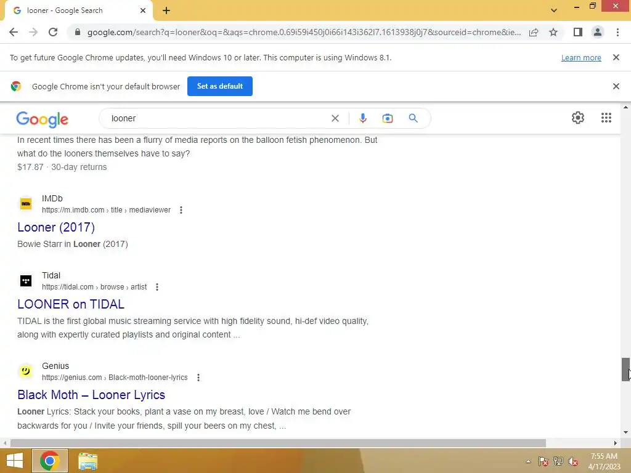Open the Chrome profile avatar menu
Image resolution: width=631 pixels, height=473 pixels.
coord(598,32)
